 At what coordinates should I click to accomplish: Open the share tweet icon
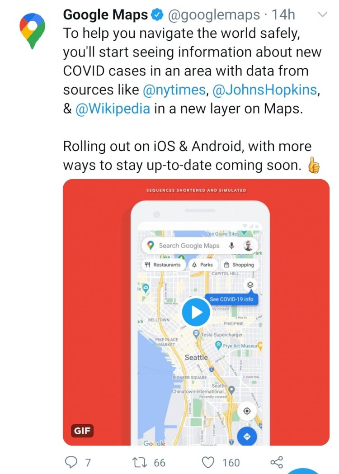277,462
